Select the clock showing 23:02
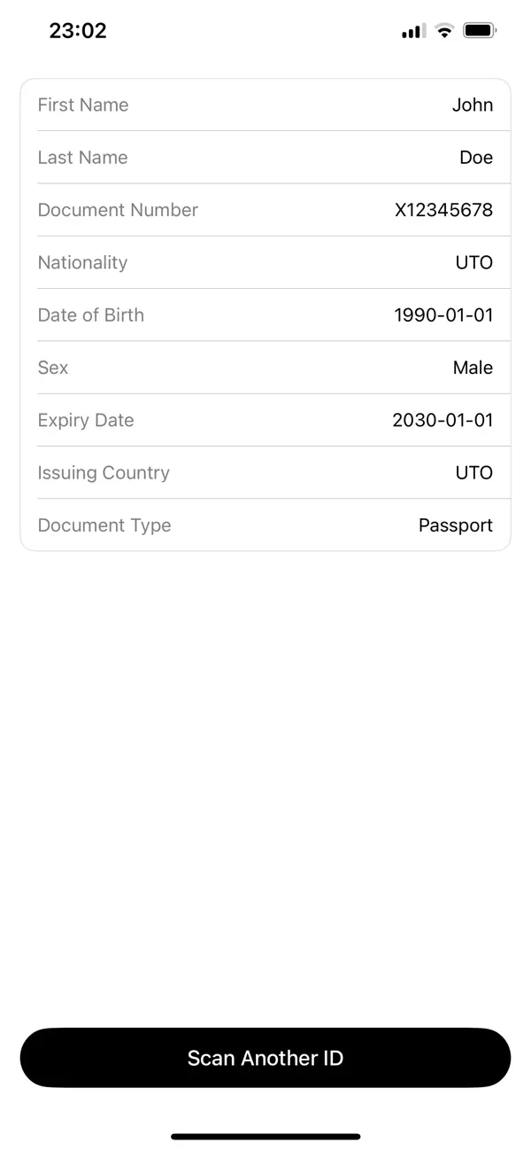This screenshot has height=1150, width=531. tap(78, 30)
